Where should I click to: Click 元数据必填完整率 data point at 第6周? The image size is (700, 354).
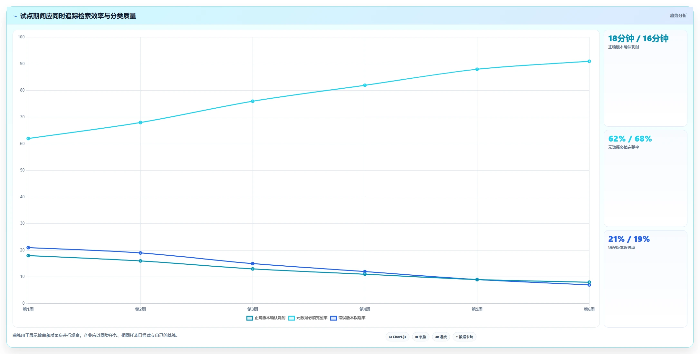589,61
